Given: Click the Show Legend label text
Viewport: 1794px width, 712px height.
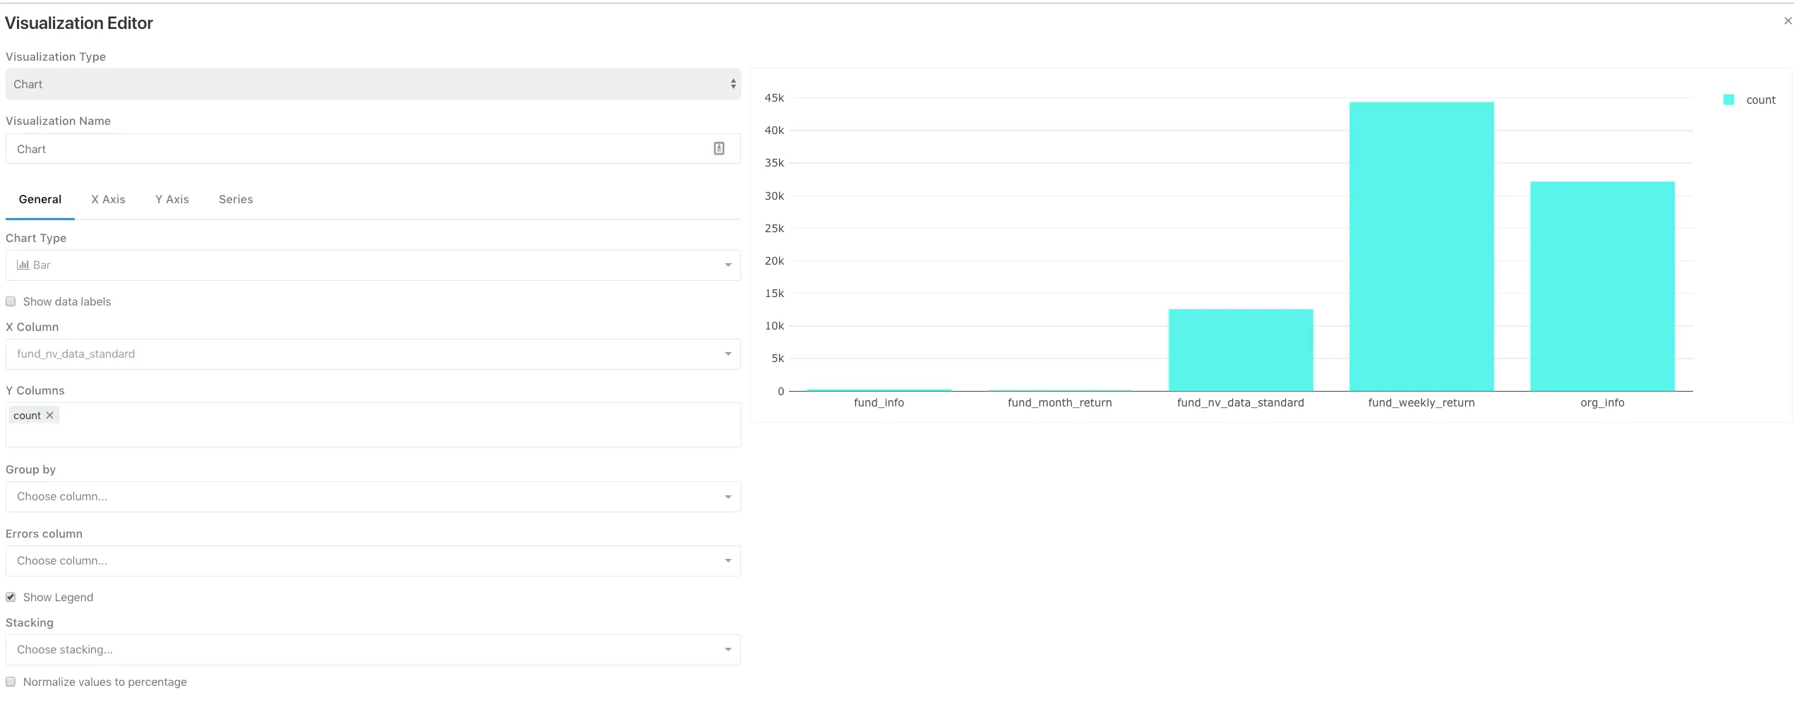Looking at the screenshot, I should point(58,597).
